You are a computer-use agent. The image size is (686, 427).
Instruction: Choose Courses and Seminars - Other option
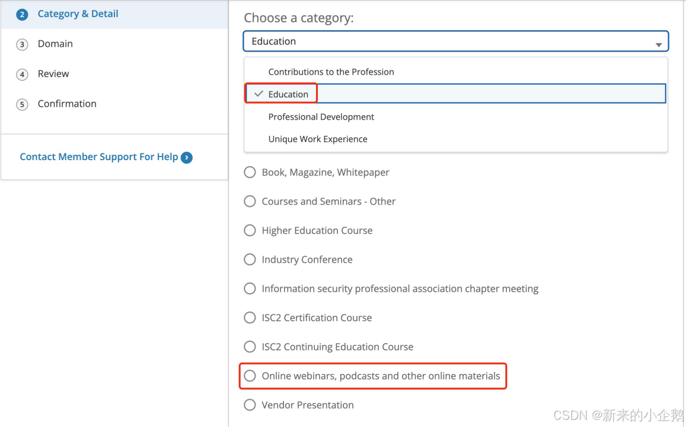click(x=250, y=202)
